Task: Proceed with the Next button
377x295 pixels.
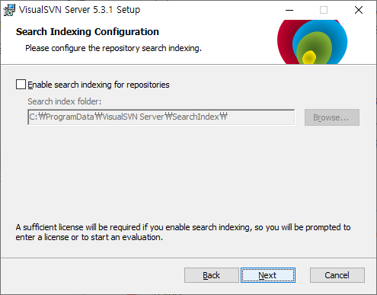Action: coord(268,275)
